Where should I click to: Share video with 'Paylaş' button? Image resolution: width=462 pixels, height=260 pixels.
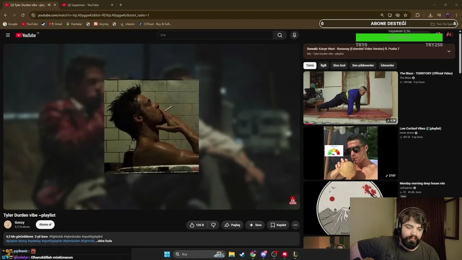coord(232,225)
